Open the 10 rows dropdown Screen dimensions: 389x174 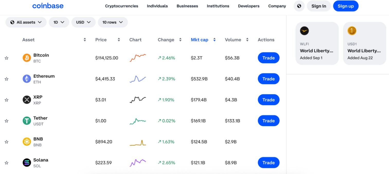click(x=113, y=22)
